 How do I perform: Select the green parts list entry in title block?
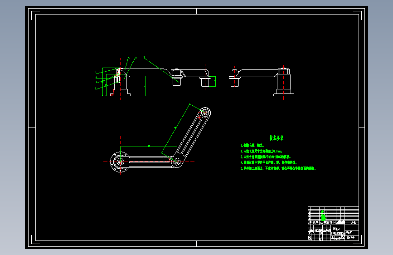tap(323, 216)
